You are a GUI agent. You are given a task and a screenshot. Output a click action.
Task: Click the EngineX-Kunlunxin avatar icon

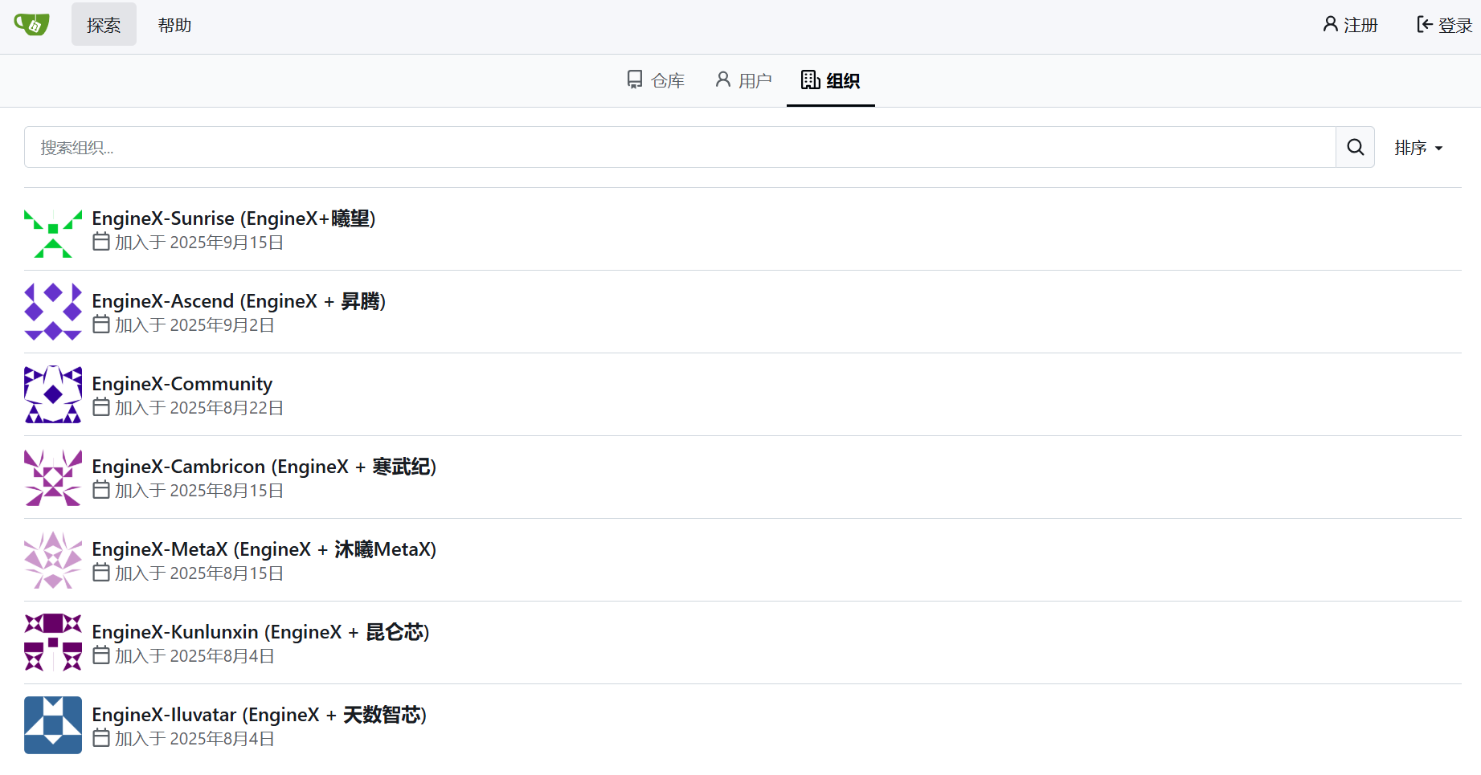(53, 642)
